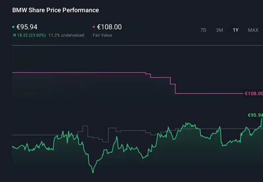Screen dimensions: 263x182
Task: Click the green dot beside €95.94
Action: pos(14,27)
